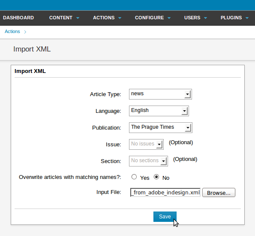
Task: Click the Configure menu arrow icon
Action: (x=169, y=18)
